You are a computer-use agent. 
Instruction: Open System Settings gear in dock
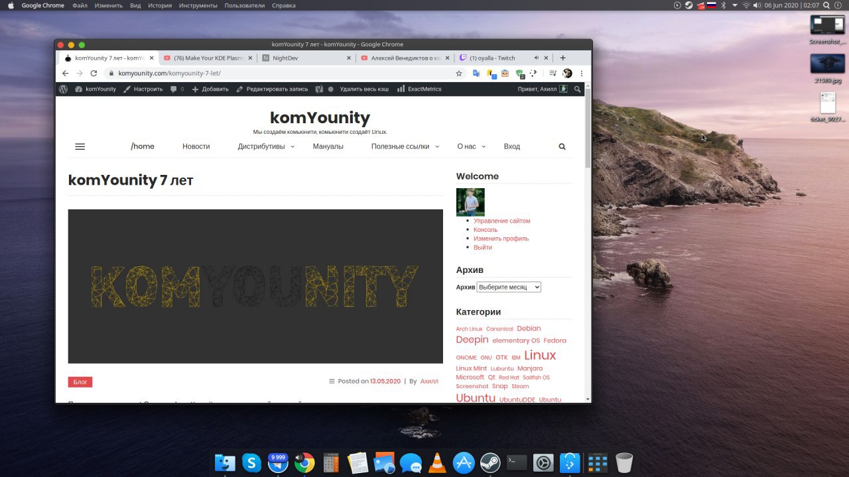click(x=543, y=462)
